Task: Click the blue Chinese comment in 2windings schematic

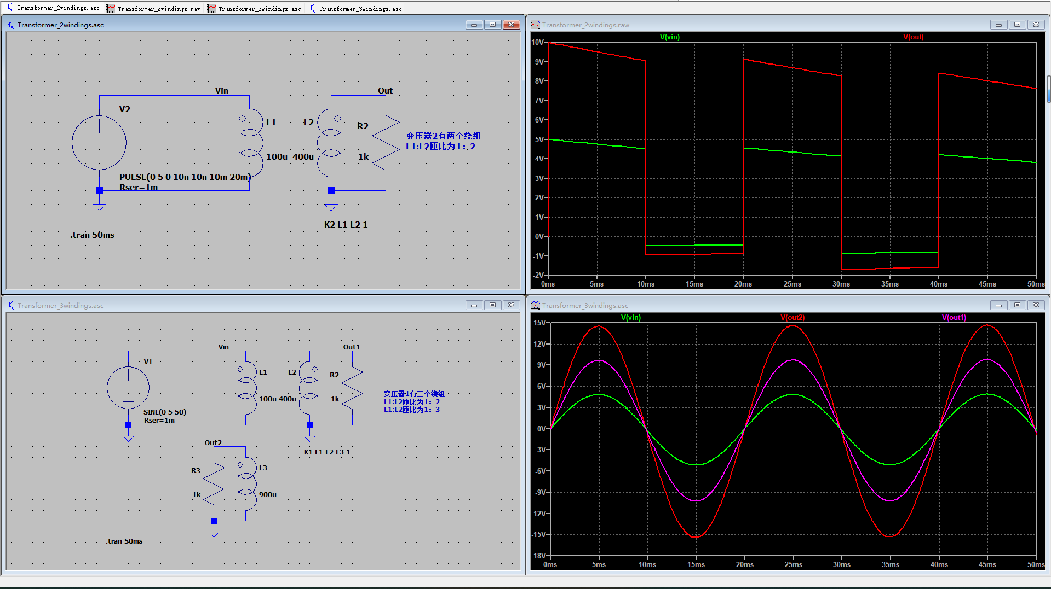Action: [443, 141]
